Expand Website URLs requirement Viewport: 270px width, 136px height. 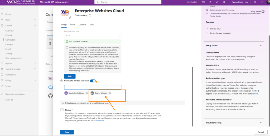[207, 28]
